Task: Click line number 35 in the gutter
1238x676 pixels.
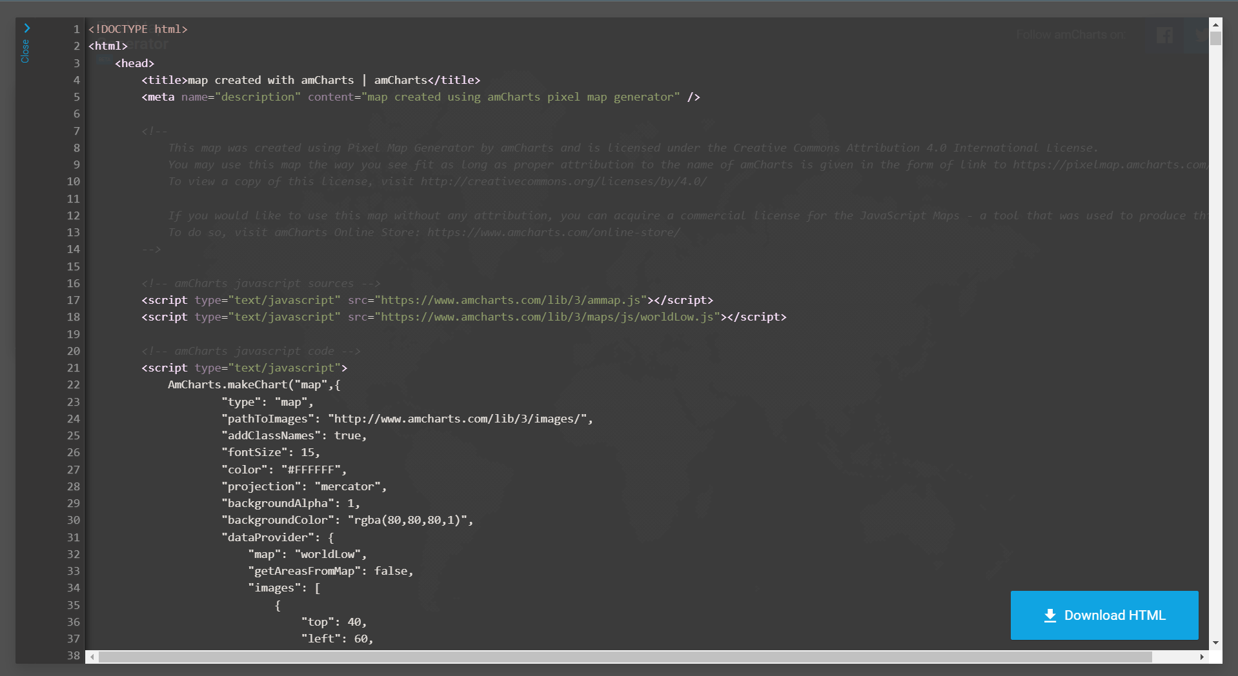Action: (74, 605)
